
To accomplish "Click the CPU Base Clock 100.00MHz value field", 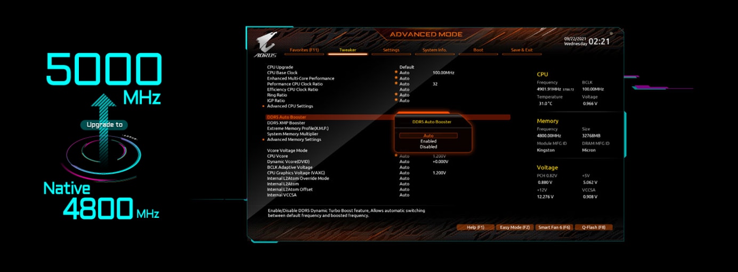I will point(443,72).
